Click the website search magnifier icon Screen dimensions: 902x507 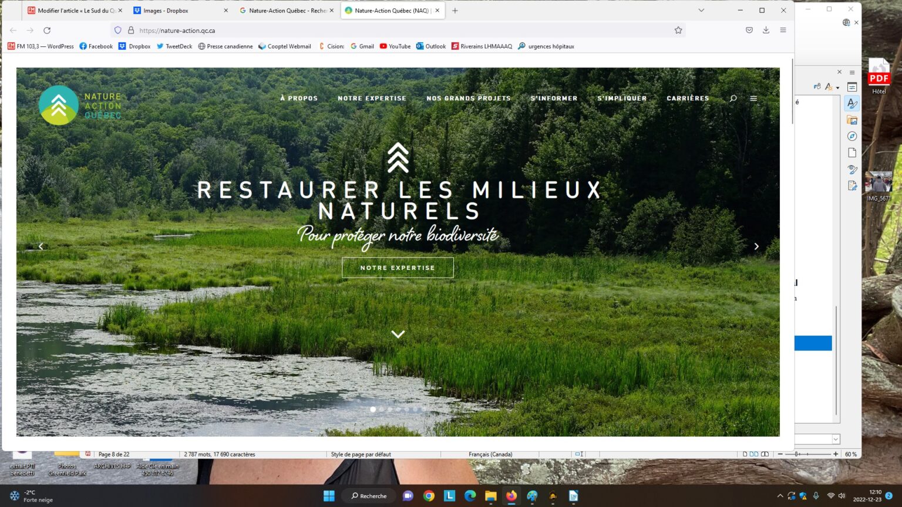(733, 99)
